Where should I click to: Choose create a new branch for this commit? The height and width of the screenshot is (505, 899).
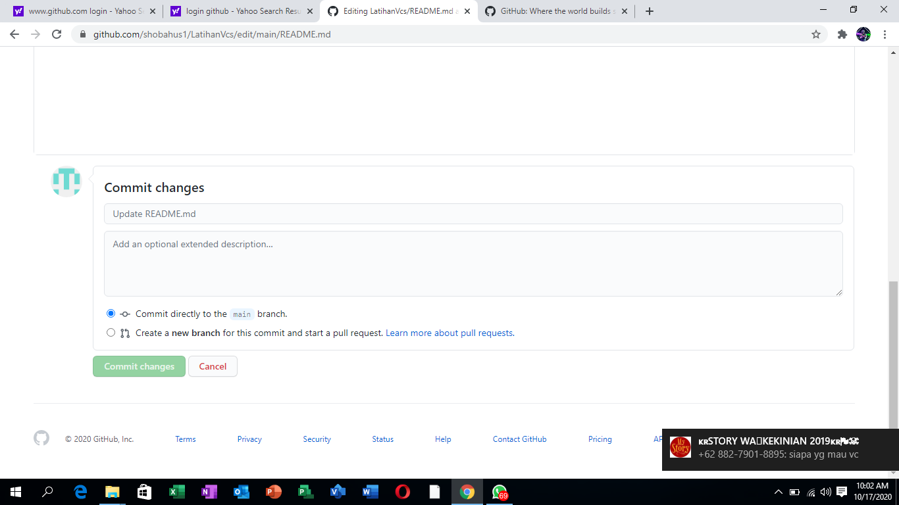[111, 333]
